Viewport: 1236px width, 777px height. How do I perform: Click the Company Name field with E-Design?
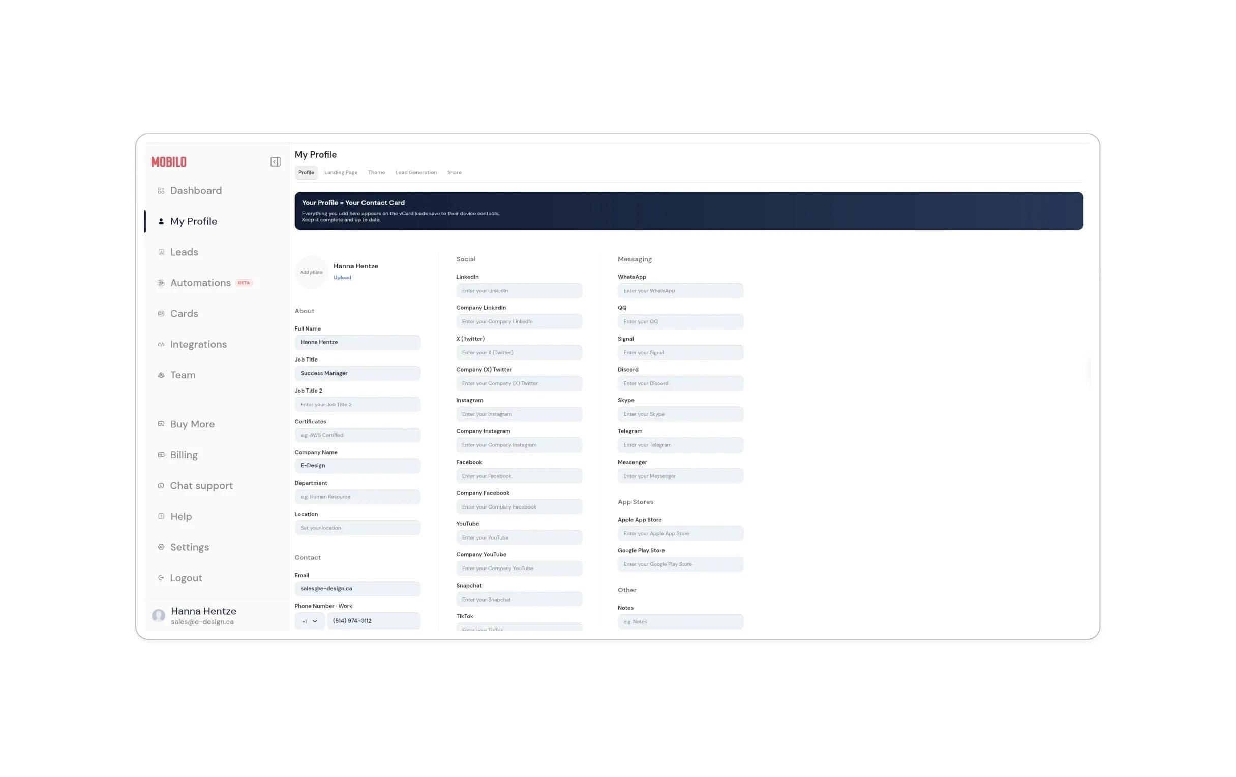click(x=357, y=465)
